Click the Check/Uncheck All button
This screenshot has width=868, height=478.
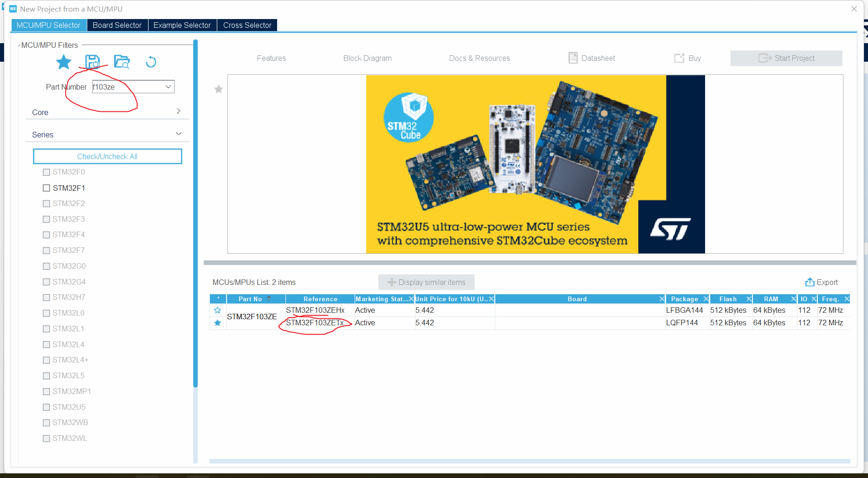tap(107, 156)
